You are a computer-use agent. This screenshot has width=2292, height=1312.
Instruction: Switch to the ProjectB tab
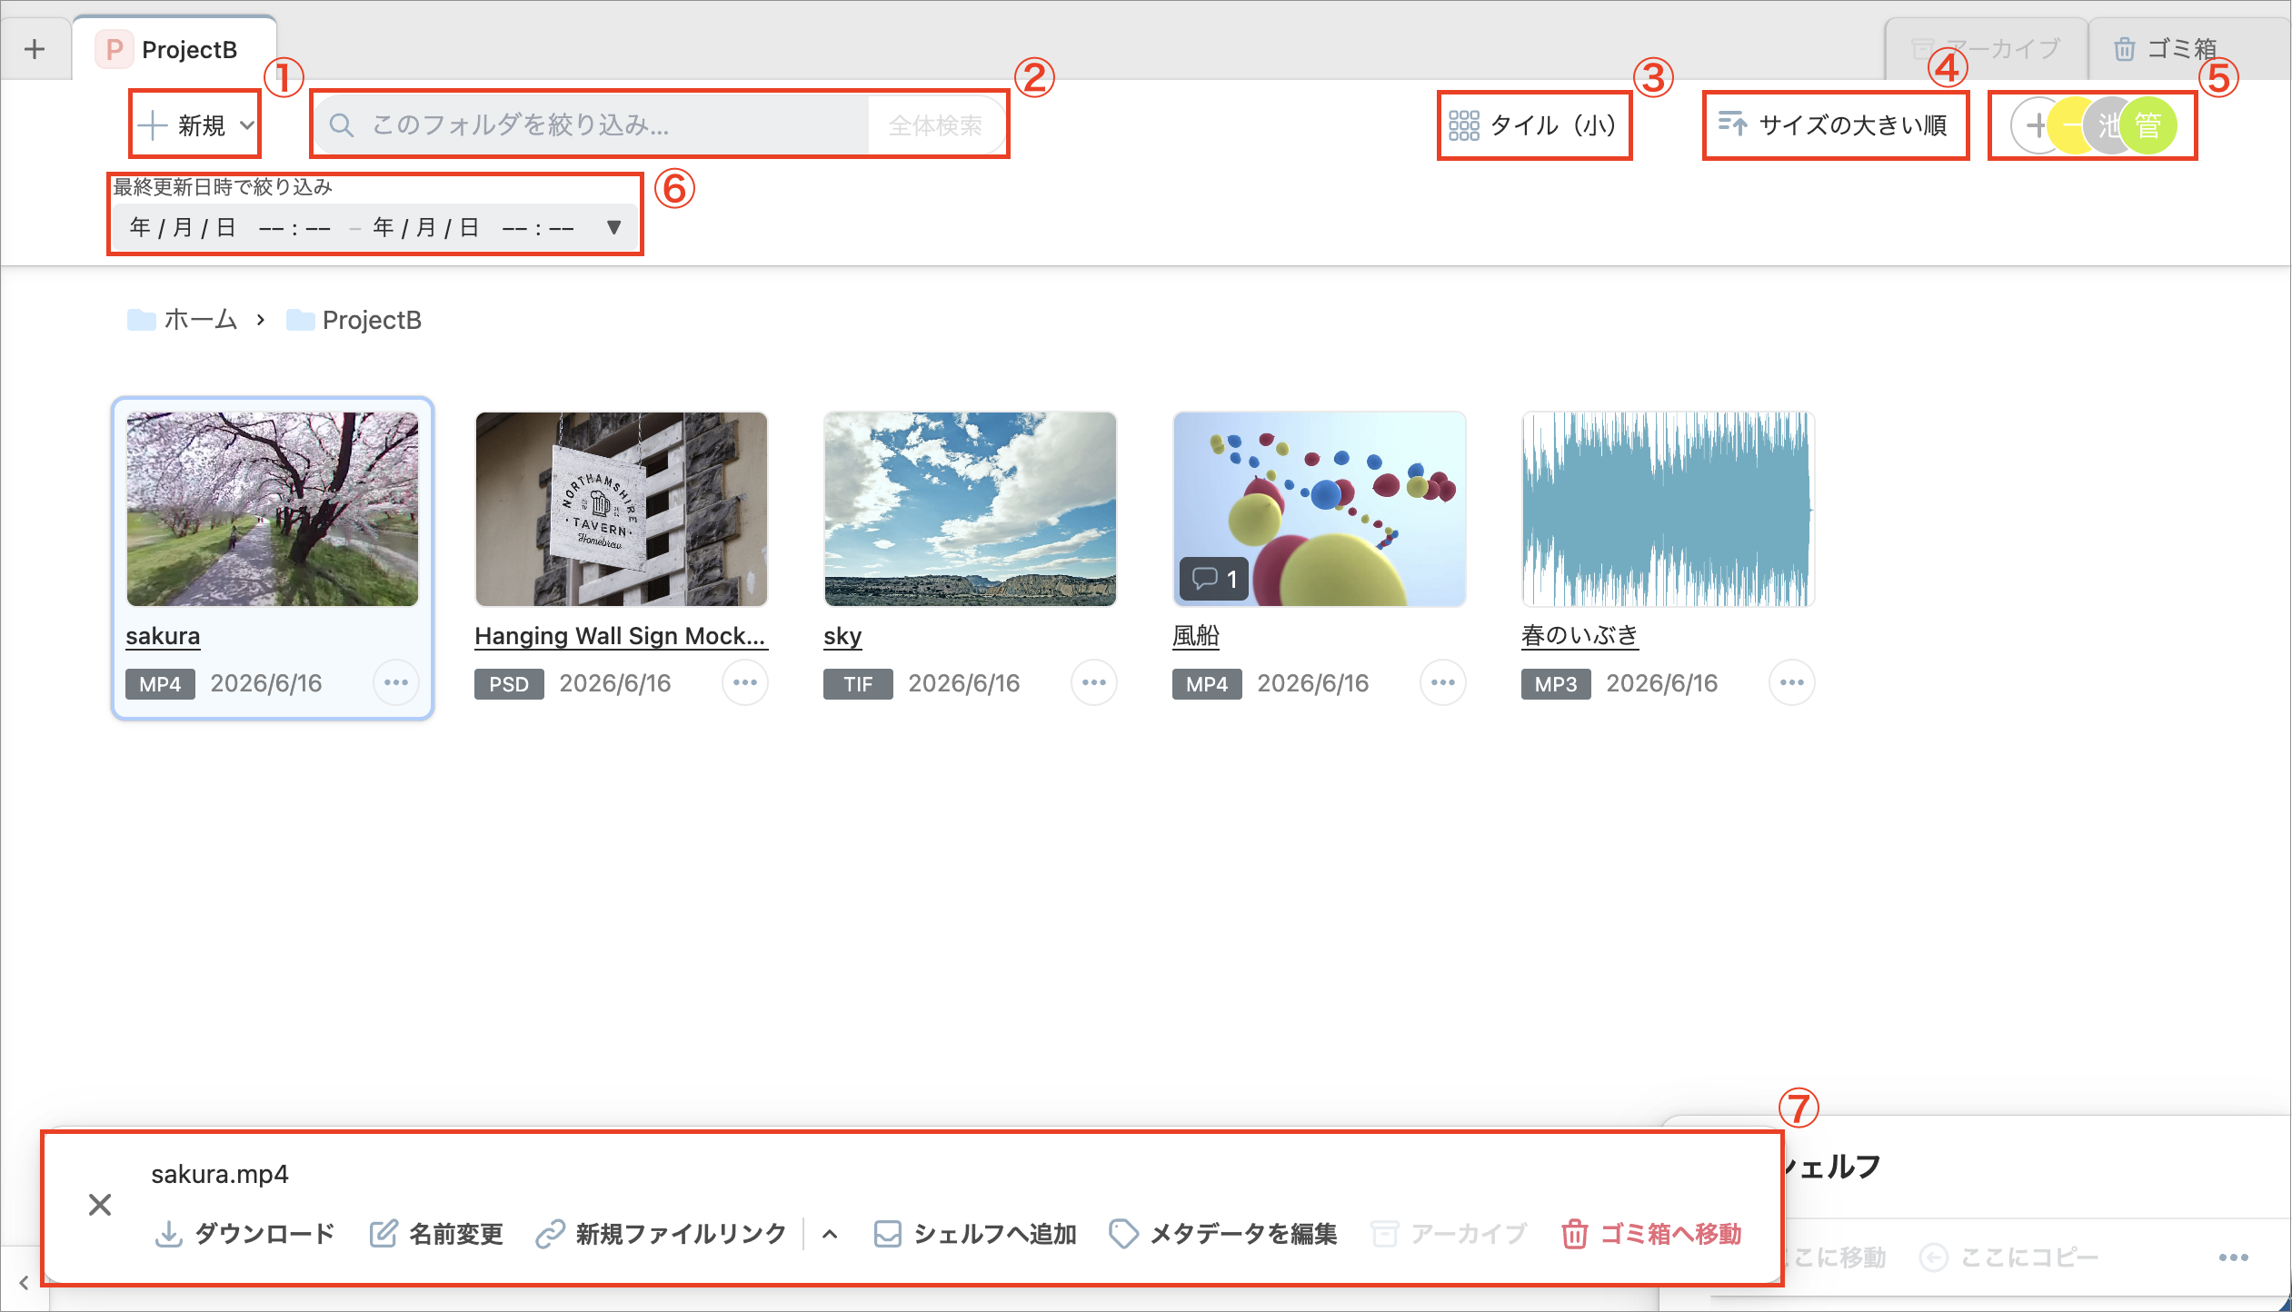174,49
